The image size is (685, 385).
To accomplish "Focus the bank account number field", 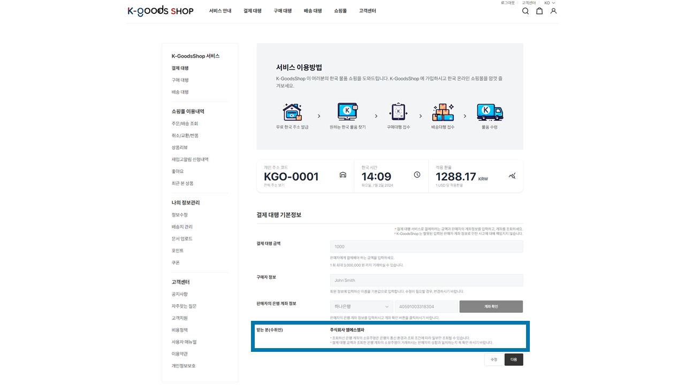I will 426,306.
